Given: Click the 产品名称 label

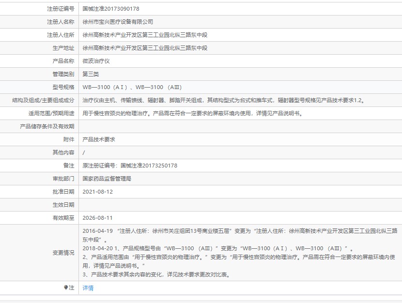Looking at the screenshot, I should click(63, 61).
